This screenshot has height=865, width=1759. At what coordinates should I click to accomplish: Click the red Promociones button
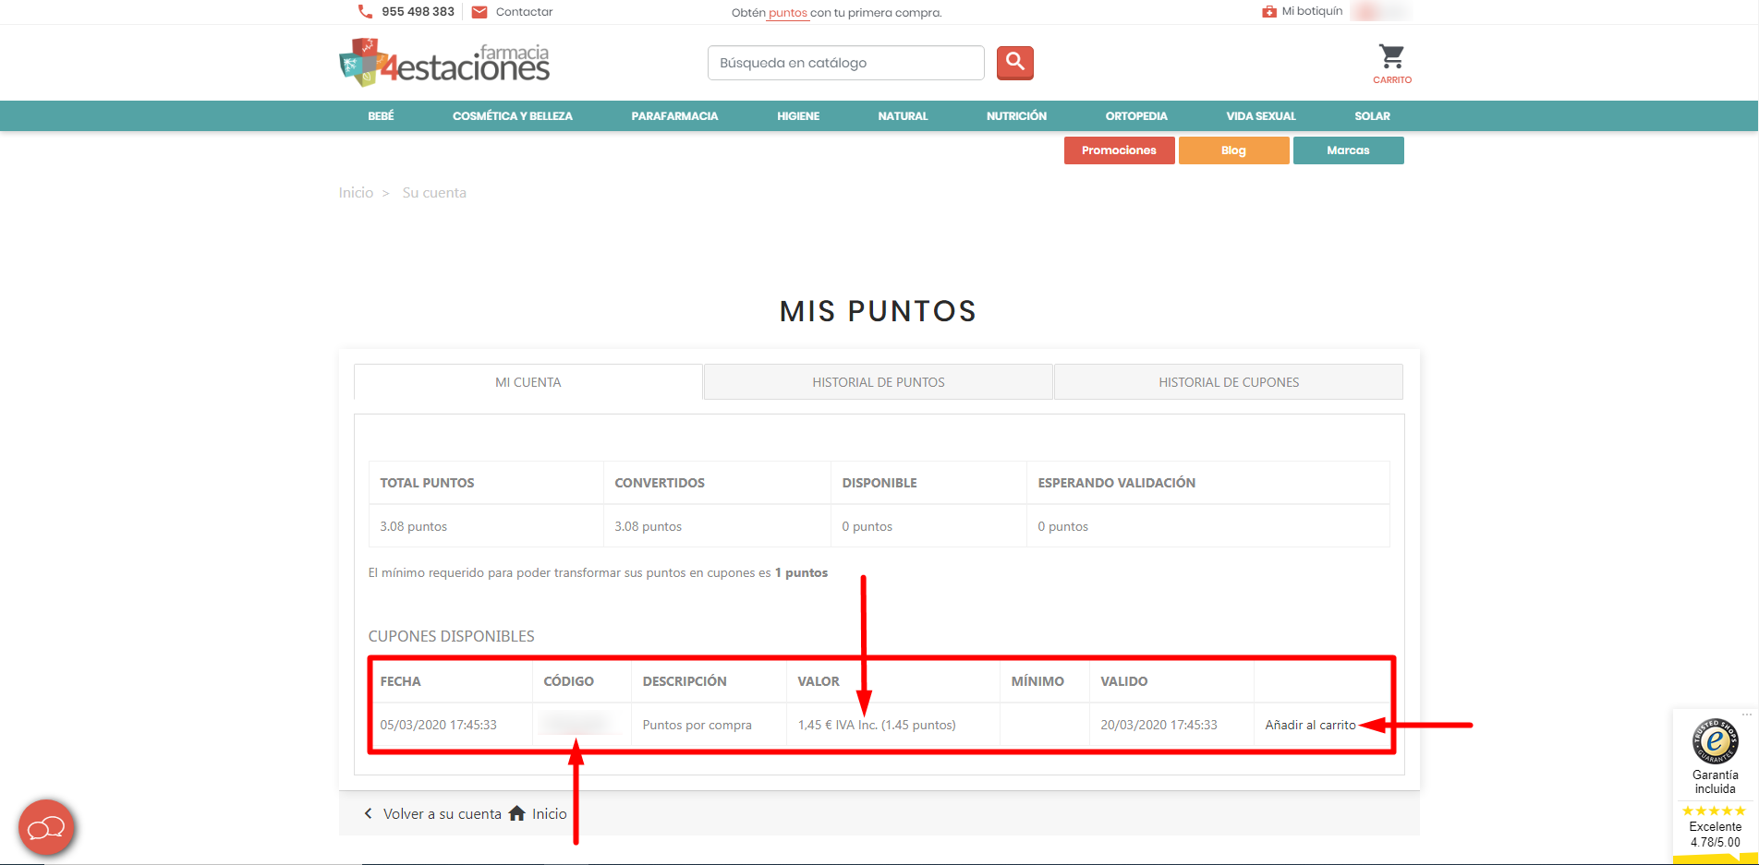1119,150
